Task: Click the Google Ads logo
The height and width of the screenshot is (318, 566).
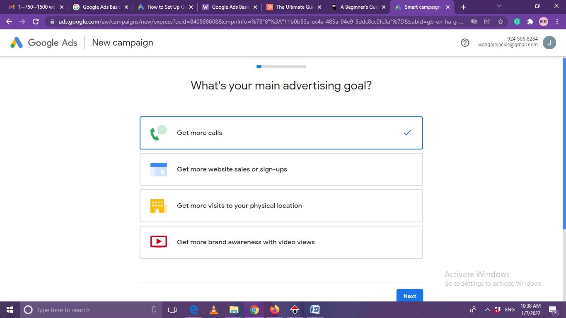Action: tap(44, 43)
